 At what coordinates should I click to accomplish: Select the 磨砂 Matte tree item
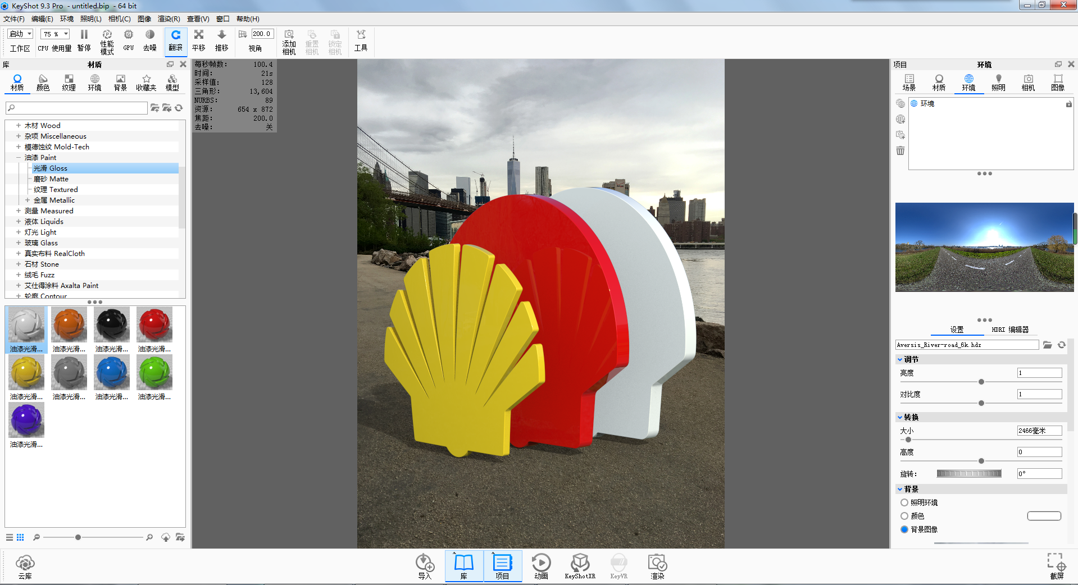coord(51,179)
